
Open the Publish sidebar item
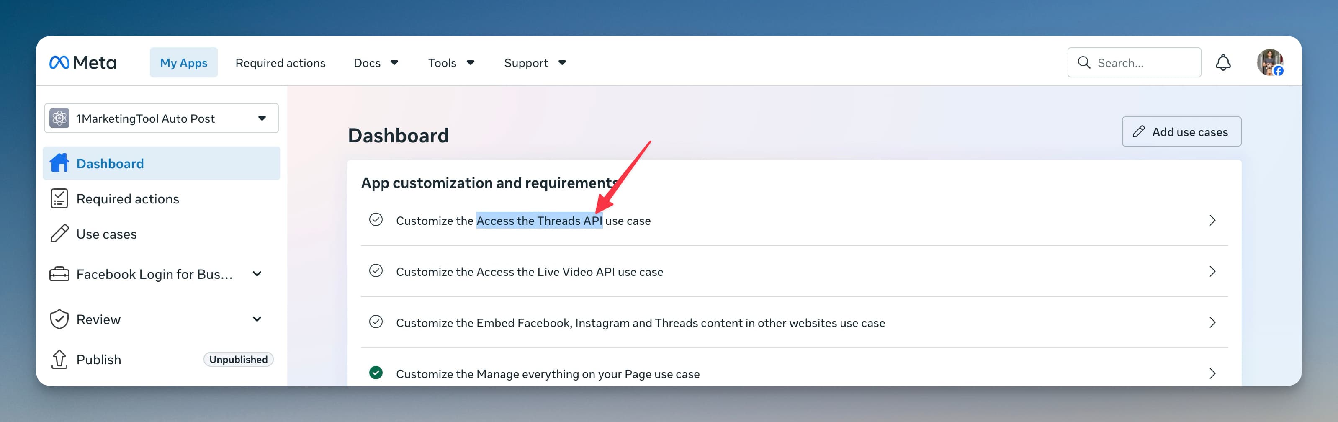(162, 359)
